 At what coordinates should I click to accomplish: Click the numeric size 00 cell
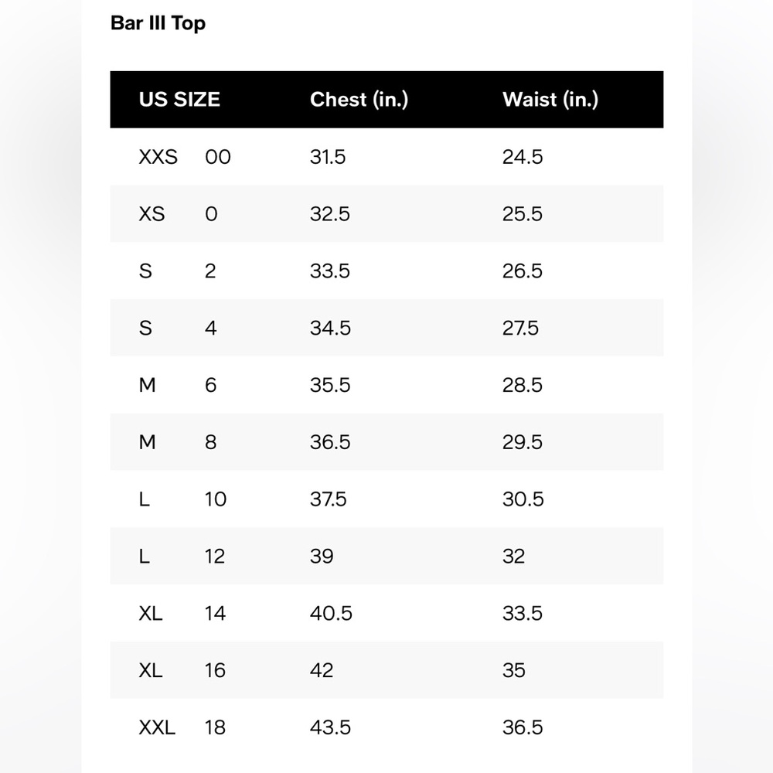click(218, 157)
